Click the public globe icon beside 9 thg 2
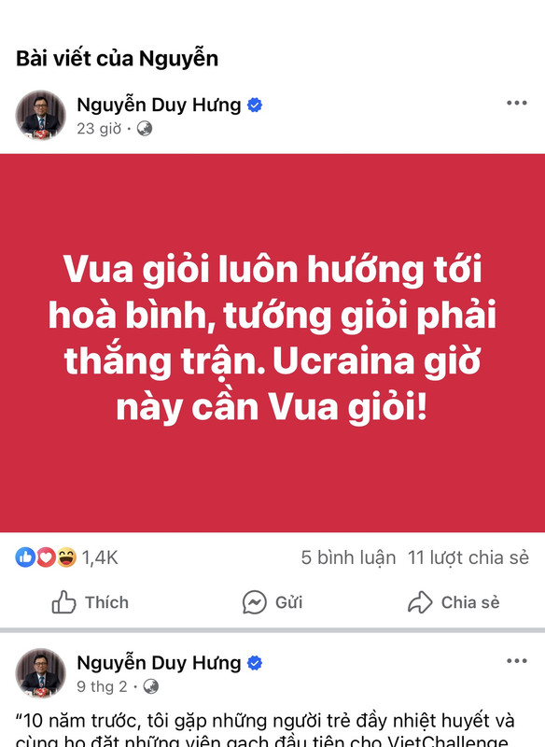This screenshot has width=545, height=747. click(151, 686)
